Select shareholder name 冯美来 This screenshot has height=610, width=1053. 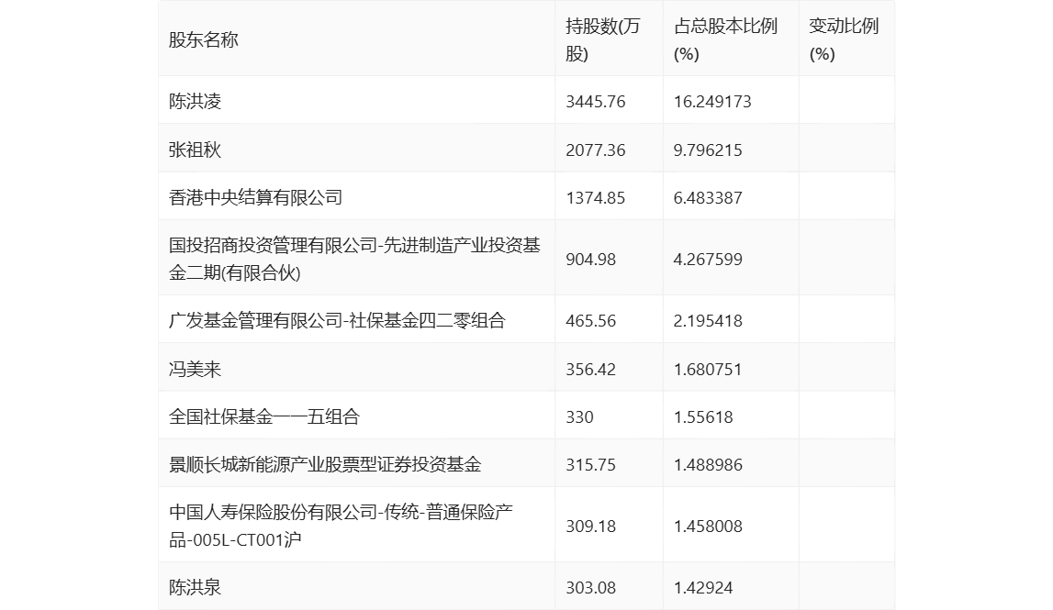pyautogui.click(x=195, y=369)
